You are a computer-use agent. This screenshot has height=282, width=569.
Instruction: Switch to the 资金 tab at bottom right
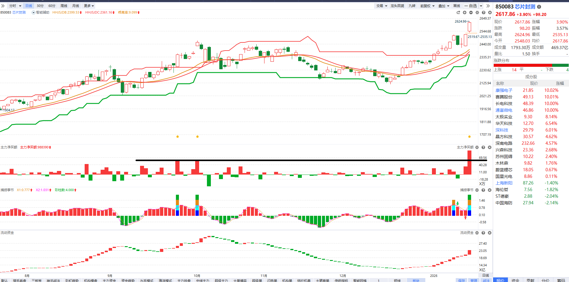[x=515, y=280]
